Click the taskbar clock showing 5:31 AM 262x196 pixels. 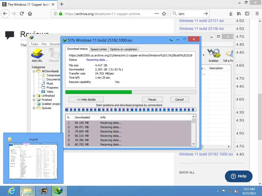coord(249,191)
